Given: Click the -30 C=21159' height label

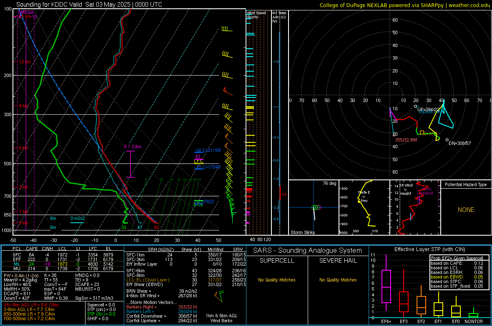Looking at the screenshot, I should [x=208, y=150].
